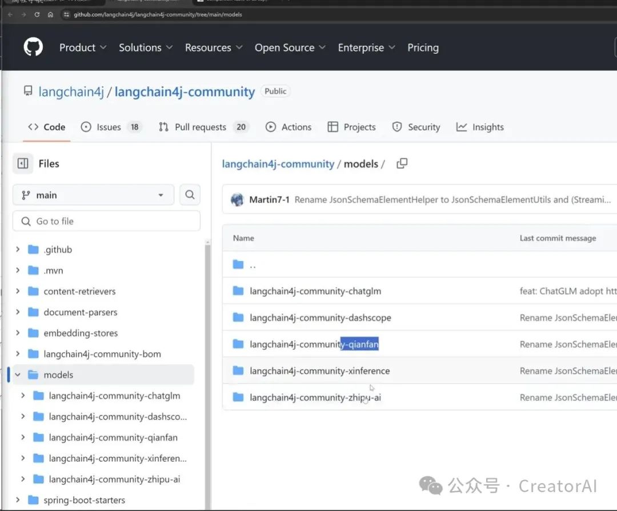Open the Rename JsonSchemaElementHelper commit message

[x=453, y=199]
